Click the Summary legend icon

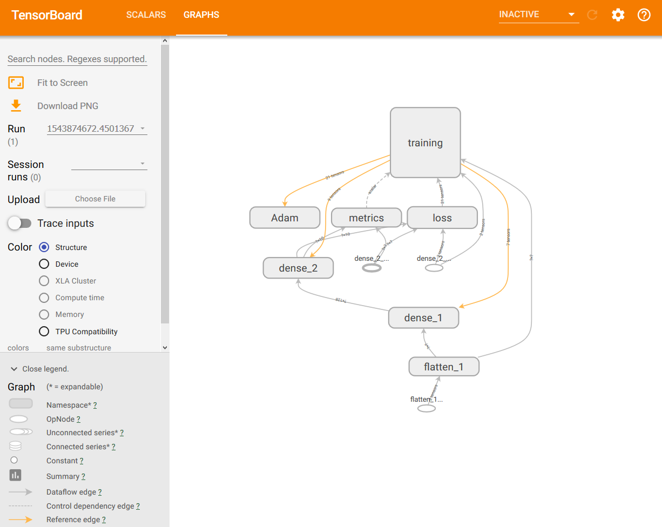[x=13, y=475]
